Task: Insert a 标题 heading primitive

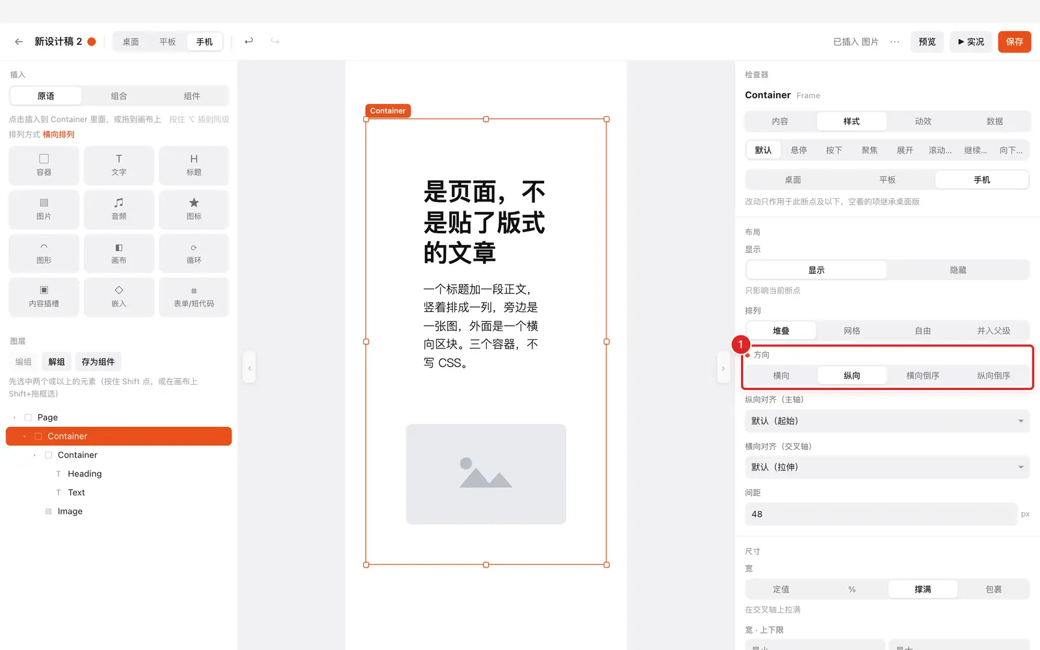Action: point(194,165)
